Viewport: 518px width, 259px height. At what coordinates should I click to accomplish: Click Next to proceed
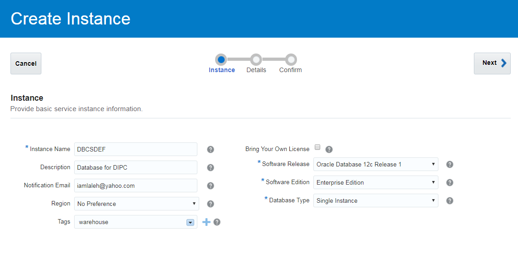tap(492, 63)
